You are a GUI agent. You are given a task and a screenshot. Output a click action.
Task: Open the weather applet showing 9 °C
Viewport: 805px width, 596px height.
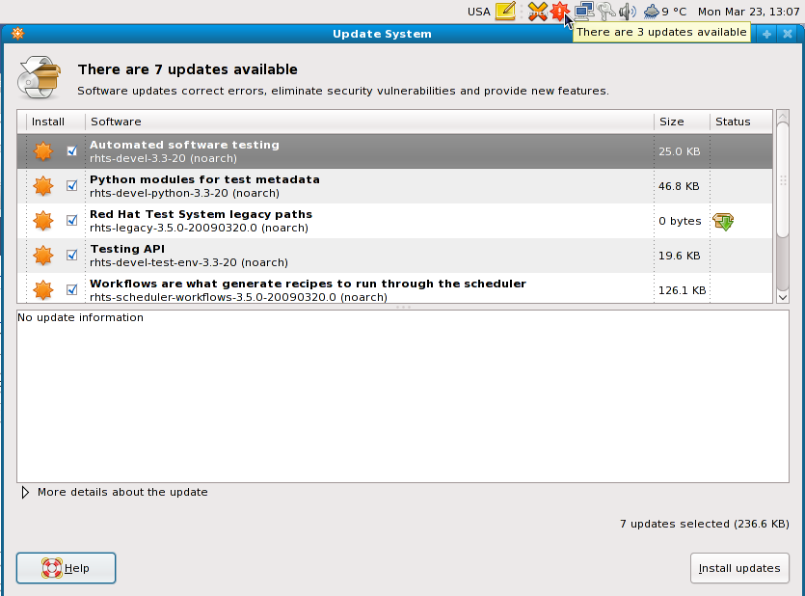click(665, 12)
